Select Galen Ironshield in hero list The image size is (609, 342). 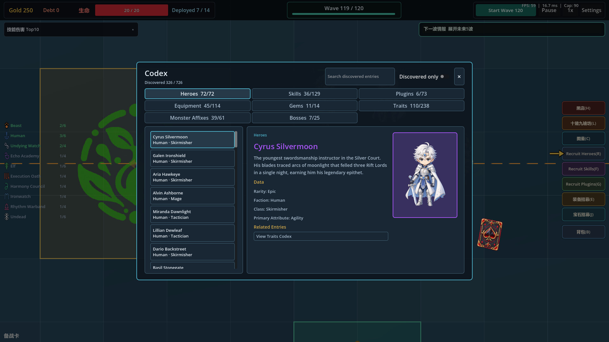(x=192, y=158)
